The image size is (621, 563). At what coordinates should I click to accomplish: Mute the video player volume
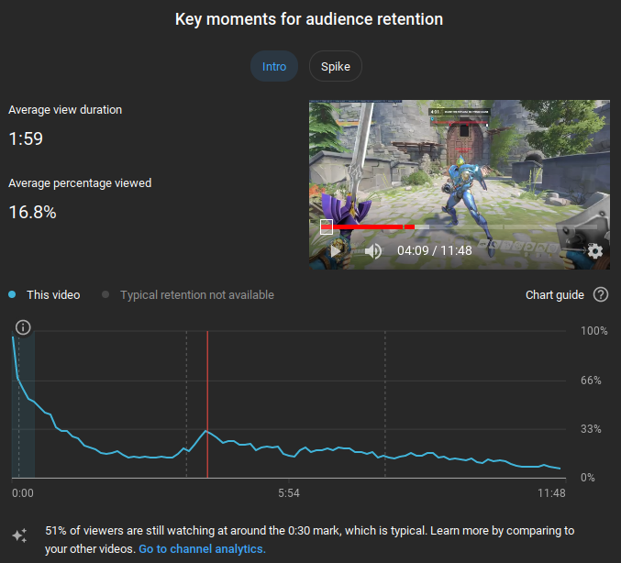(372, 250)
